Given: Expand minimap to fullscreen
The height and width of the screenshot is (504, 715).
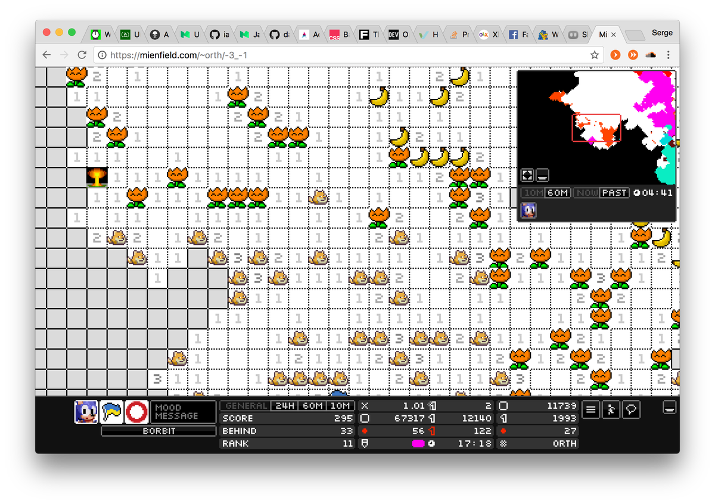Looking at the screenshot, I should tap(527, 175).
